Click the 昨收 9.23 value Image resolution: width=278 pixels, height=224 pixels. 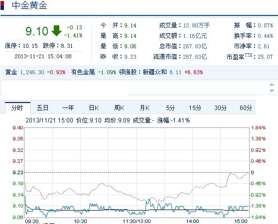click(131, 57)
